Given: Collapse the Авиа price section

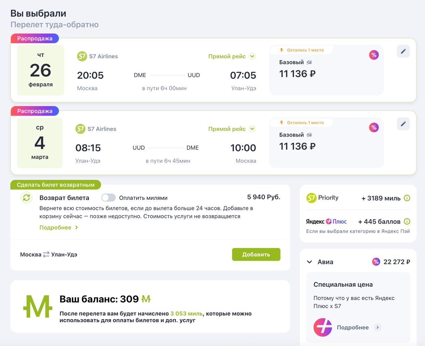Looking at the screenshot, I should [x=309, y=262].
